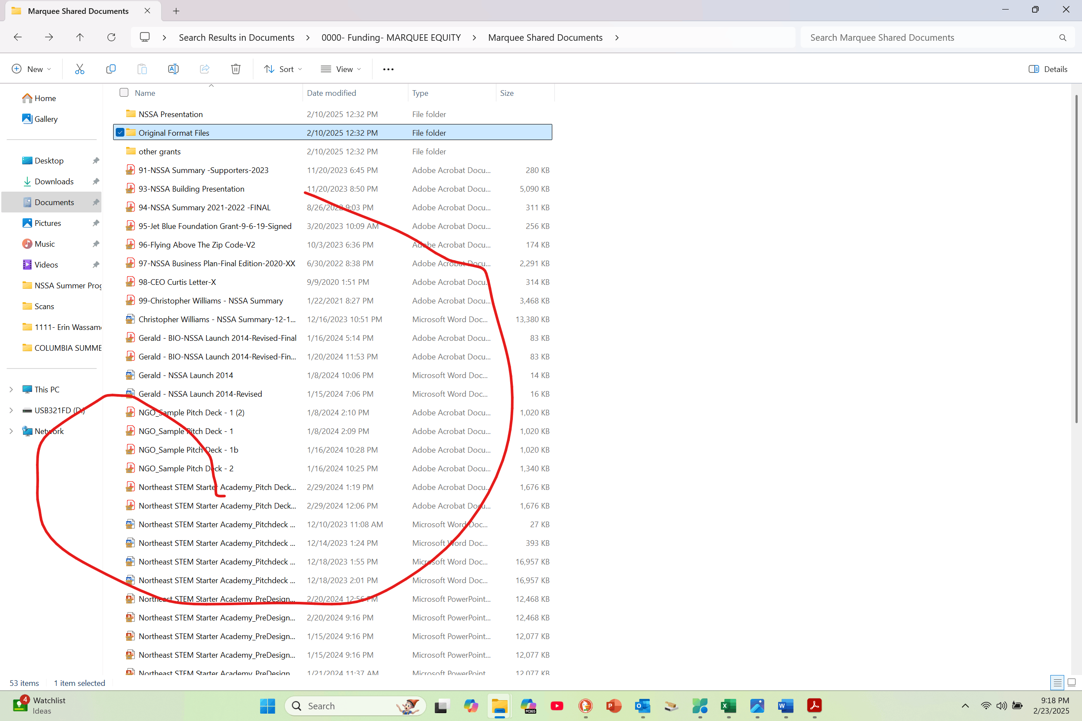Open Downloads in navigation pane
Screen dimensions: 1082x721
point(54,181)
